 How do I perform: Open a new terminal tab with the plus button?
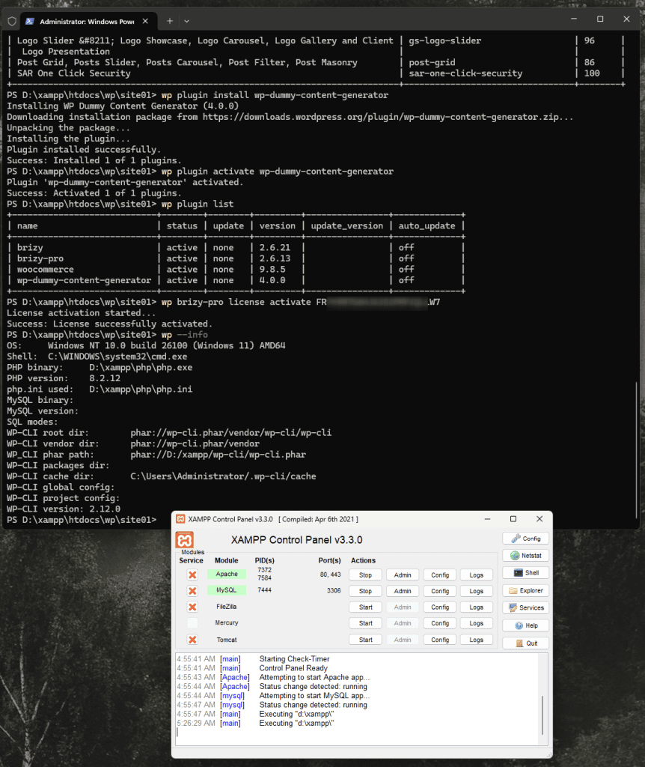point(170,21)
